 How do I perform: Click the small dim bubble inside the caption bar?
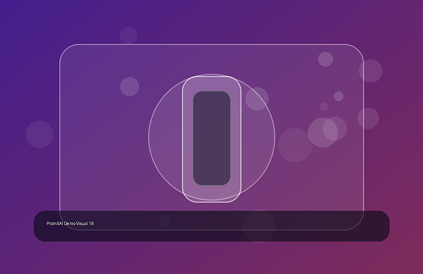click(166, 221)
